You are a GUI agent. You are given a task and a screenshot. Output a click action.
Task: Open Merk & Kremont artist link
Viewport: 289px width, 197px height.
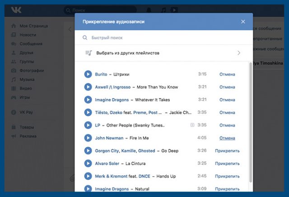[111, 176]
